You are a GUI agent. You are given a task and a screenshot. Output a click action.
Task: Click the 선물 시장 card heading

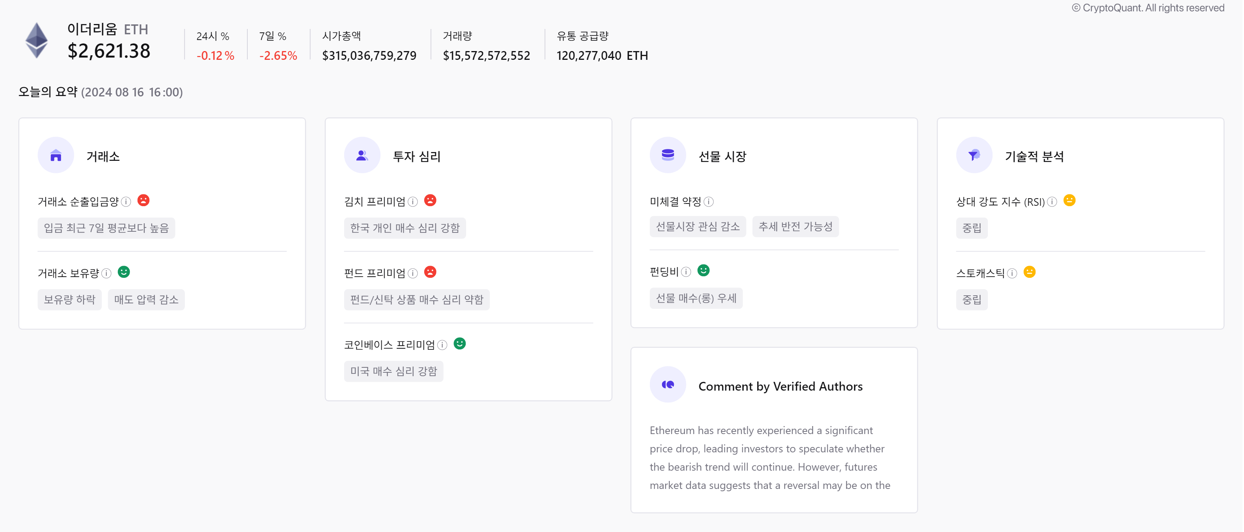pos(723,156)
